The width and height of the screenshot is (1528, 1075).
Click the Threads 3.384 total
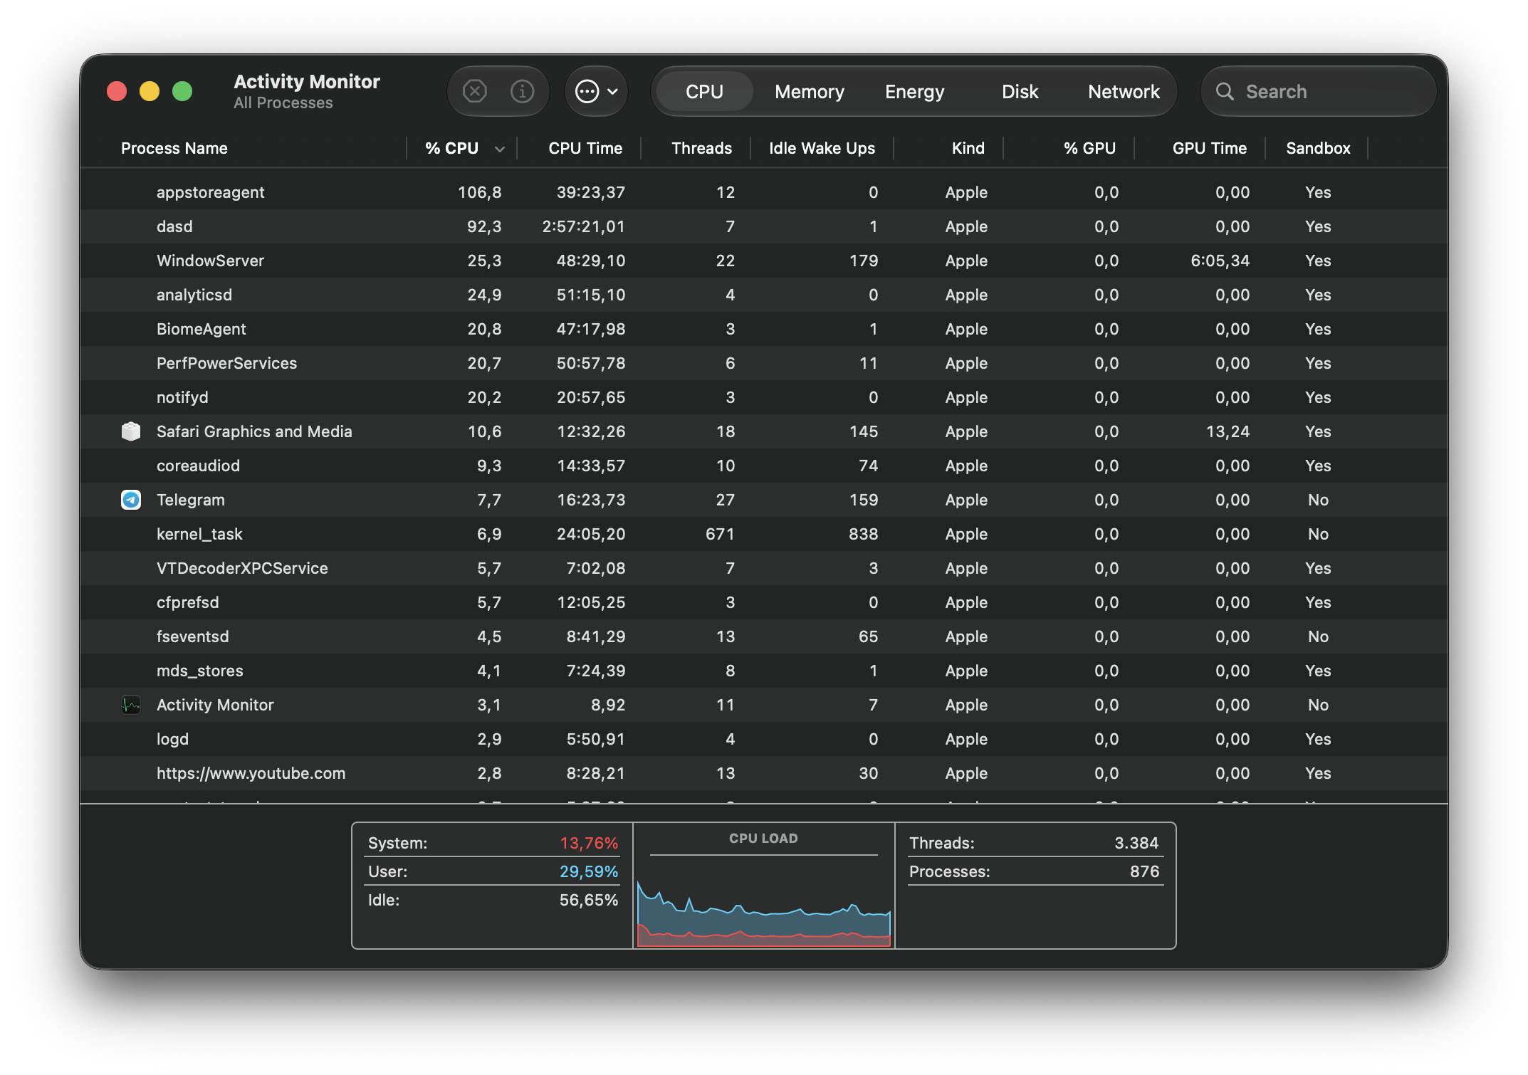click(x=1136, y=843)
